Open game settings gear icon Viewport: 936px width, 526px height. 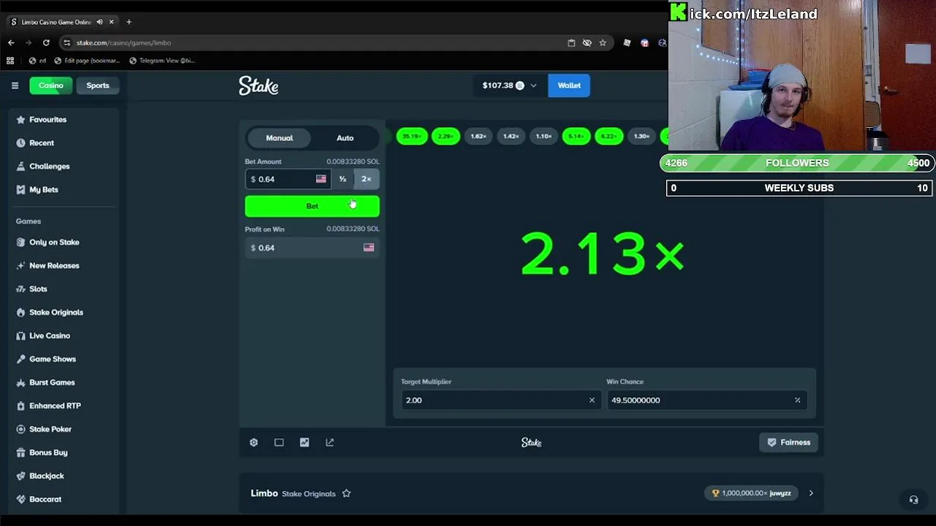point(254,442)
